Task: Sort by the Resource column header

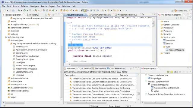Action: tap(128, 75)
